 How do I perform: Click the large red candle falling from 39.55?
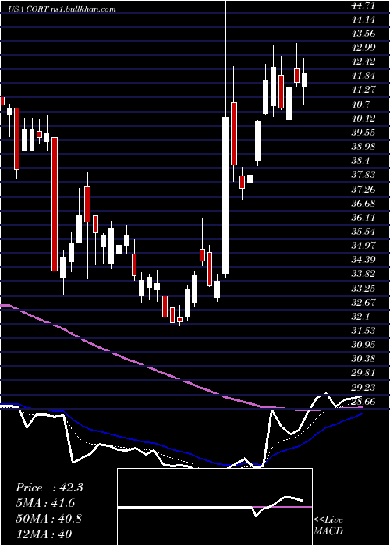click(55, 204)
